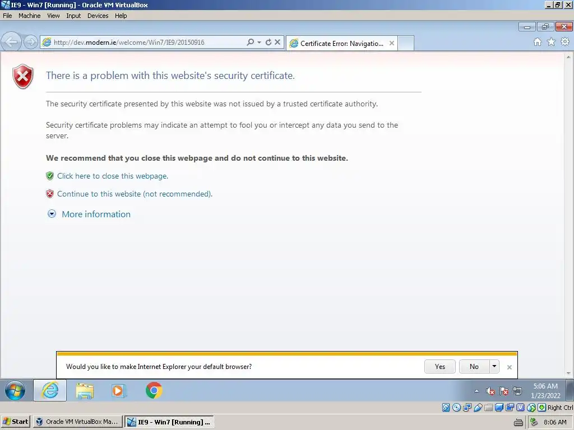Open the guest Windows Start orb
Image resolution: width=574 pixels, height=430 pixels.
click(15, 390)
